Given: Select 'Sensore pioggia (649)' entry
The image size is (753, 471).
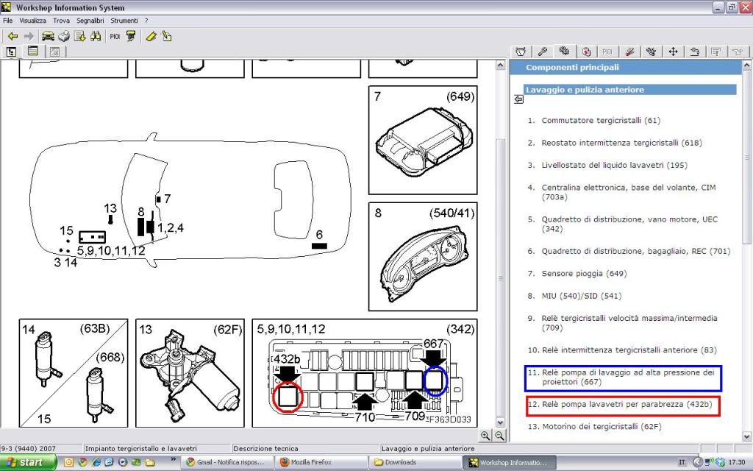Looking at the screenshot, I should click(x=584, y=274).
